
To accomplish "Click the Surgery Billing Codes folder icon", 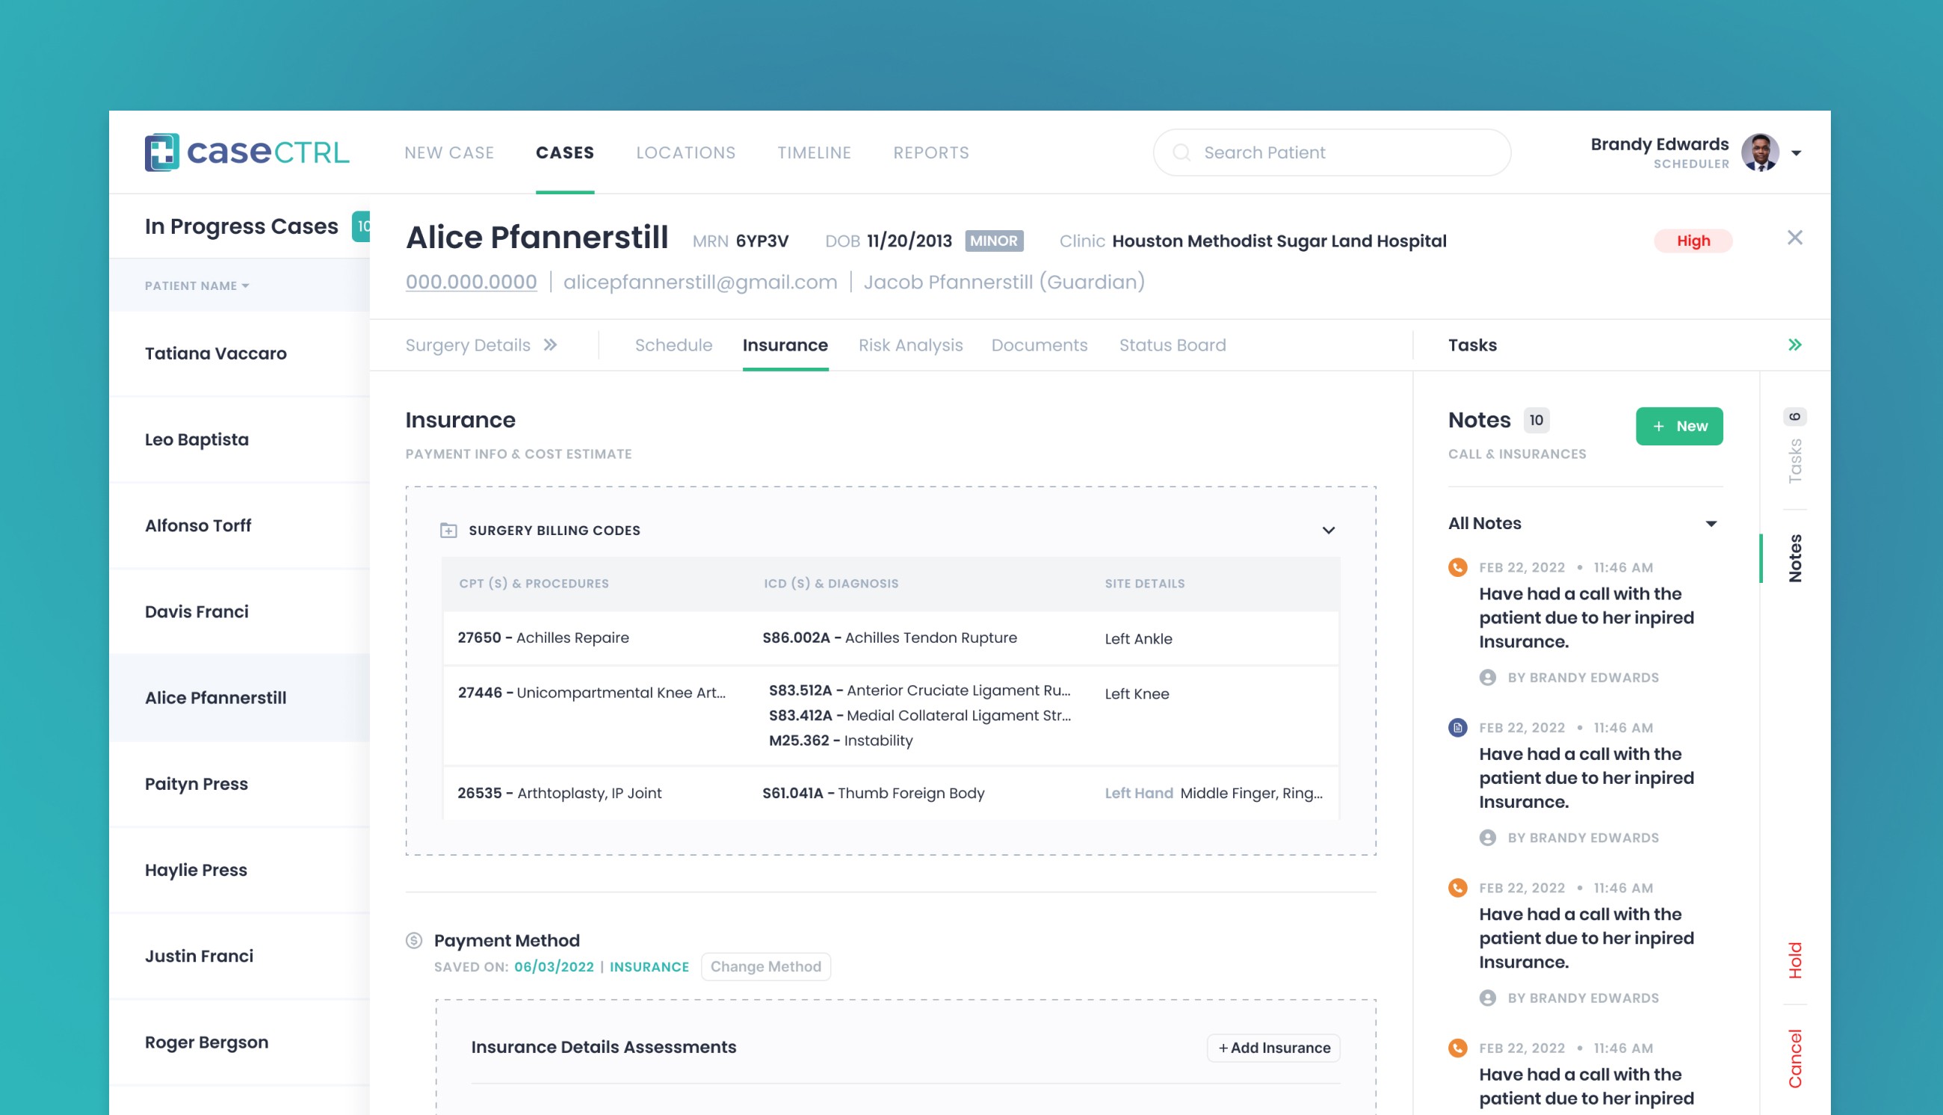I will [448, 530].
